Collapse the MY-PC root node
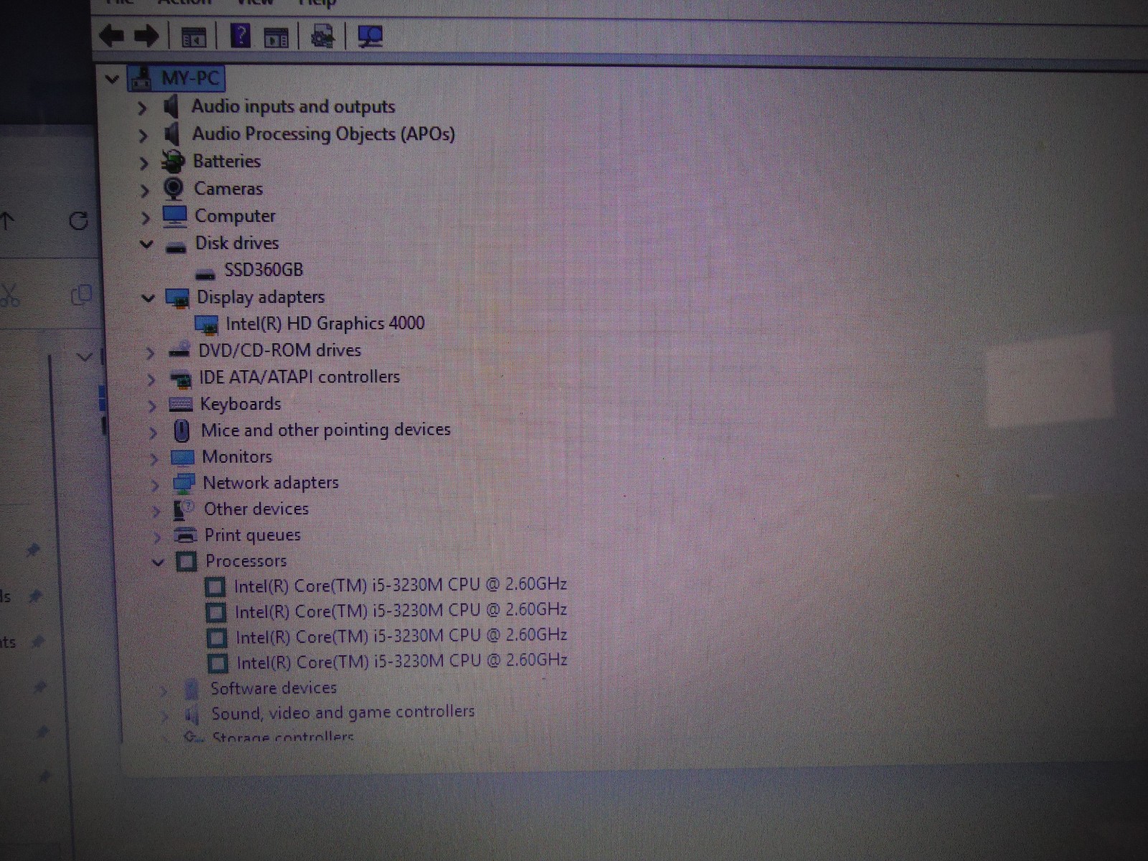Image resolution: width=1148 pixels, height=861 pixels. point(112,78)
